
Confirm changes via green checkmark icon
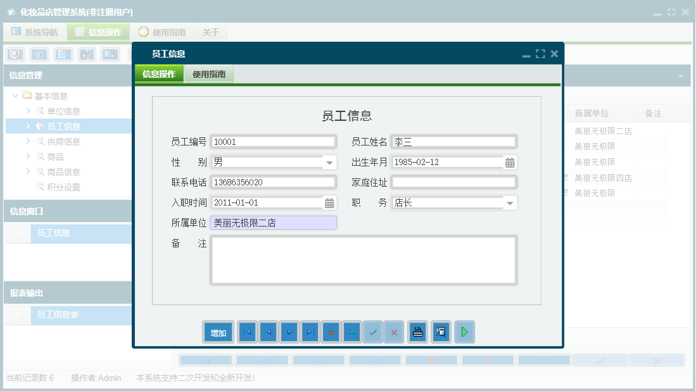[x=373, y=332]
